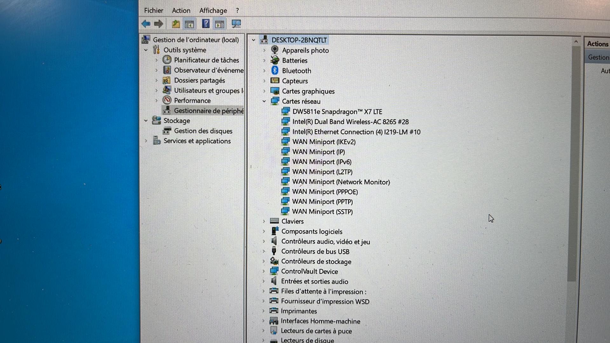Image resolution: width=610 pixels, height=343 pixels.
Task: Open Gestion des disques
Action: pyautogui.click(x=203, y=131)
